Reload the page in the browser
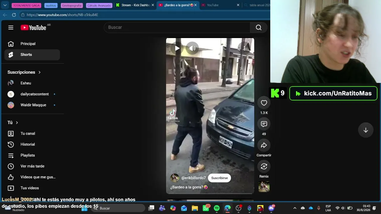 tap(14, 15)
